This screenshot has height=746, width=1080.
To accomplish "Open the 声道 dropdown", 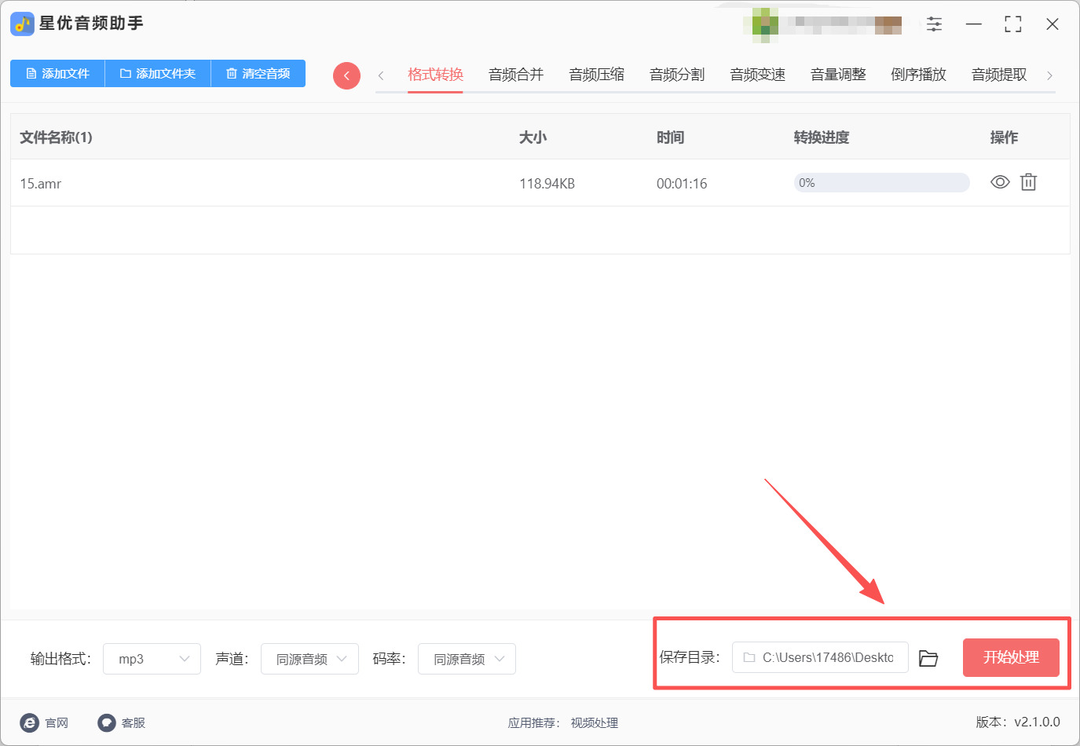I will [309, 659].
